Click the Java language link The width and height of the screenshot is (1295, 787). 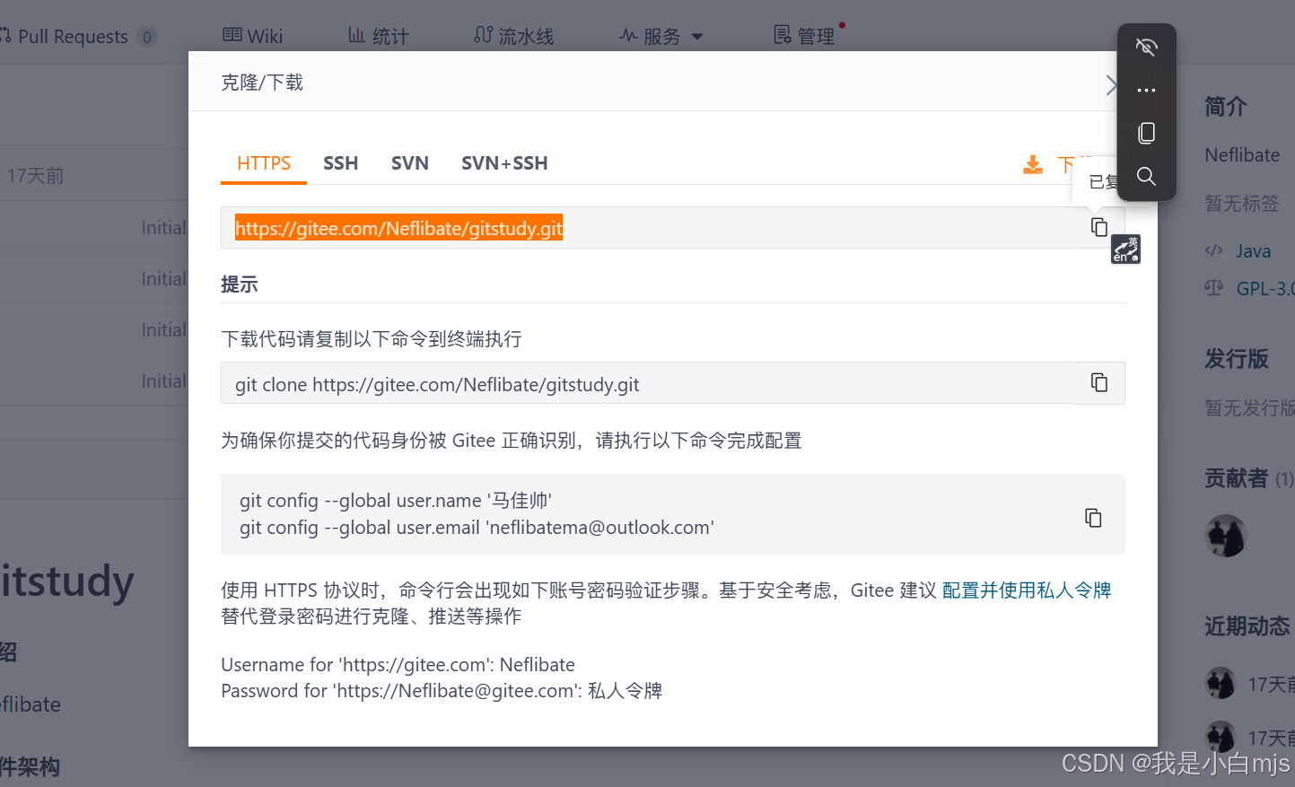1253,251
